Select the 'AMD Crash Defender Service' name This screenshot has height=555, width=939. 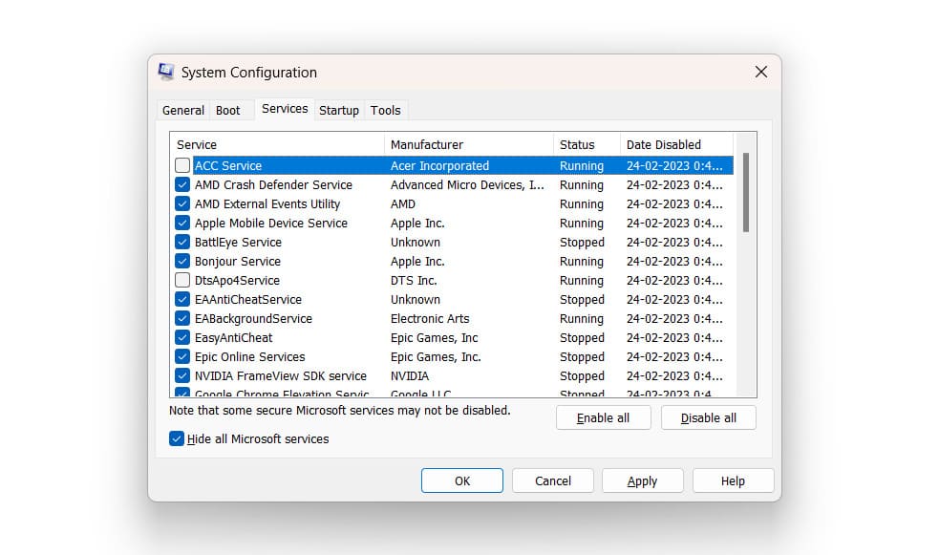[x=273, y=185]
